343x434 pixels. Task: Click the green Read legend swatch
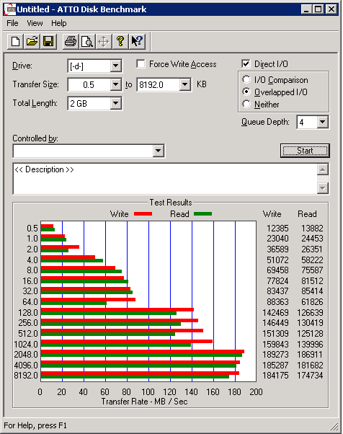point(202,213)
